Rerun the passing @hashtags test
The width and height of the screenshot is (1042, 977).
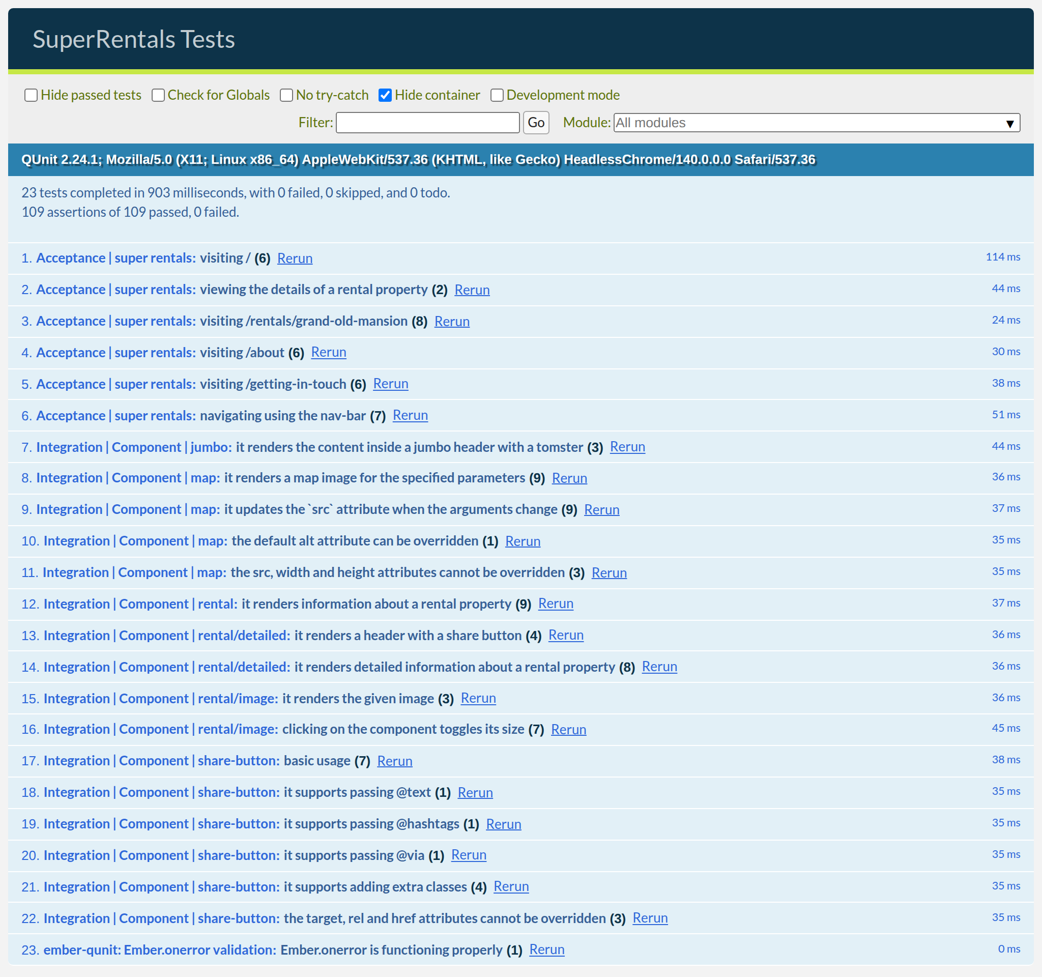pos(503,824)
